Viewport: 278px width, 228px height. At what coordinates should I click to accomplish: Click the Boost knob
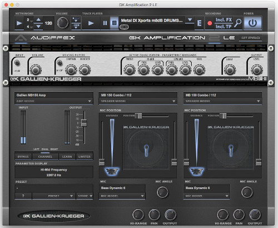[230, 70]
